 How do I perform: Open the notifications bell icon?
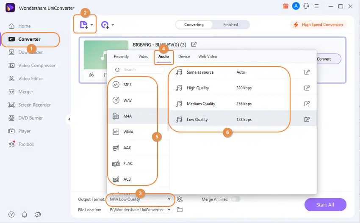coord(25,215)
